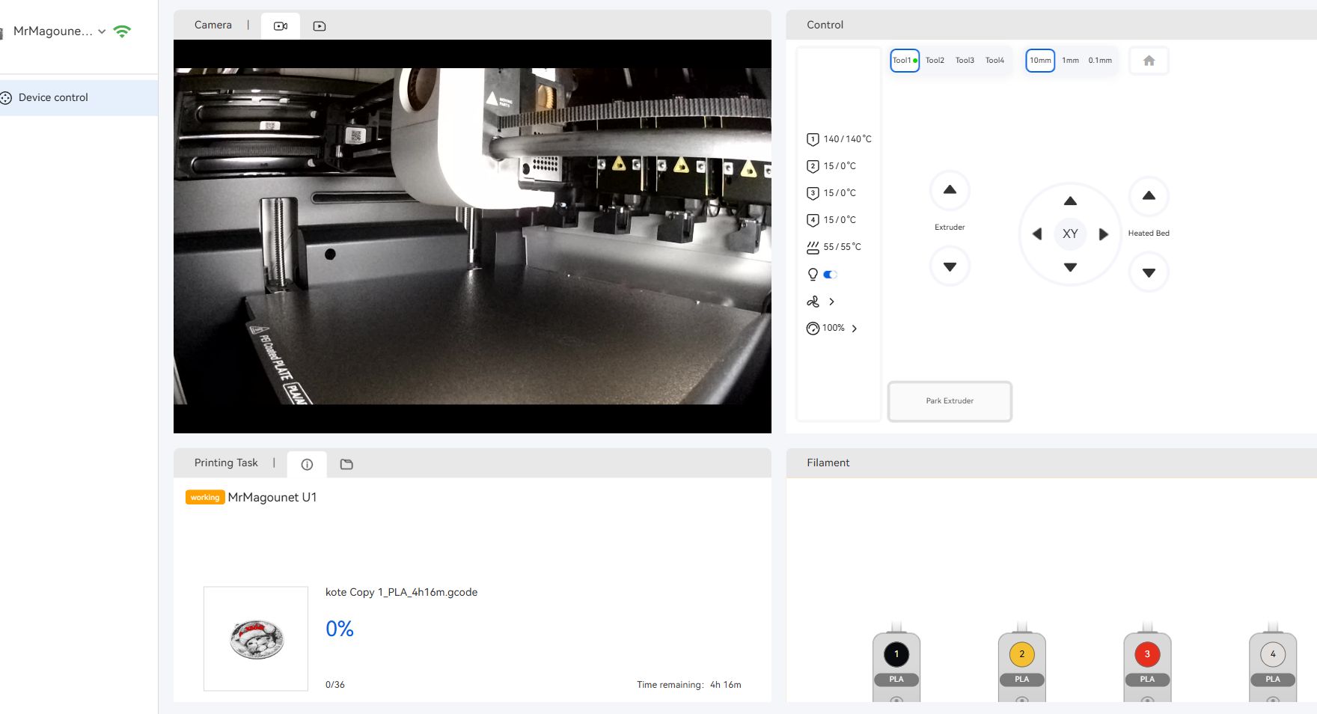Toggle the printer light switch

click(830, 275)
